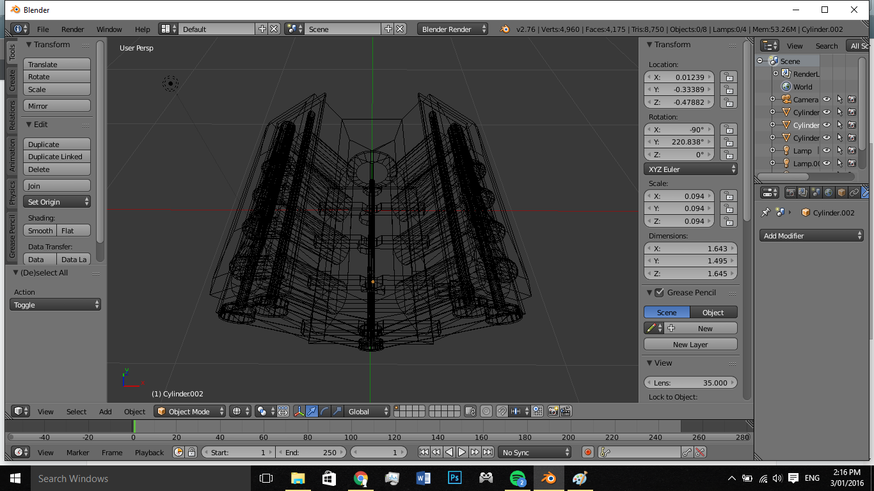Open the Object Mode dropdown
Screen dimensions: 874x491
(191, 411)
